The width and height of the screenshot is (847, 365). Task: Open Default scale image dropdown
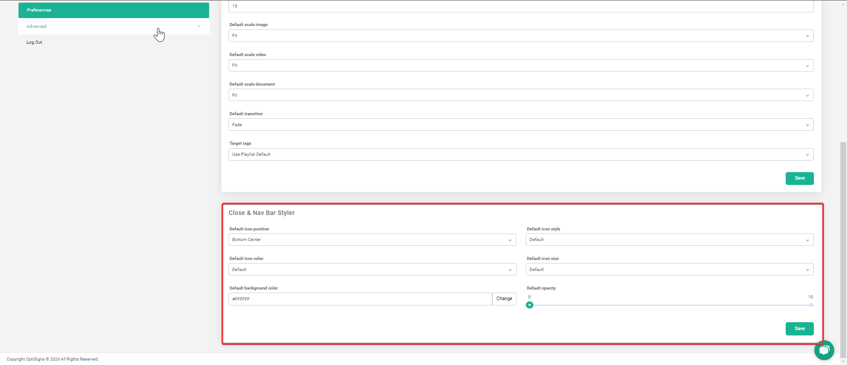[521, 36]
